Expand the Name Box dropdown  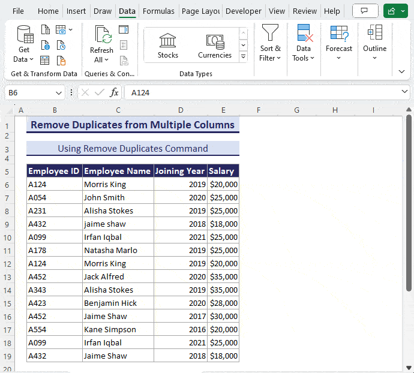(x=59, y=93)
